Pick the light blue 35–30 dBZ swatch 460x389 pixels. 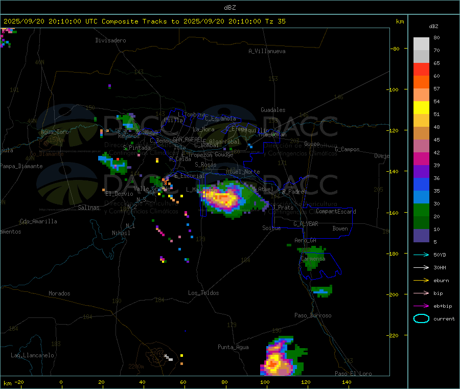tap(421, 197)
